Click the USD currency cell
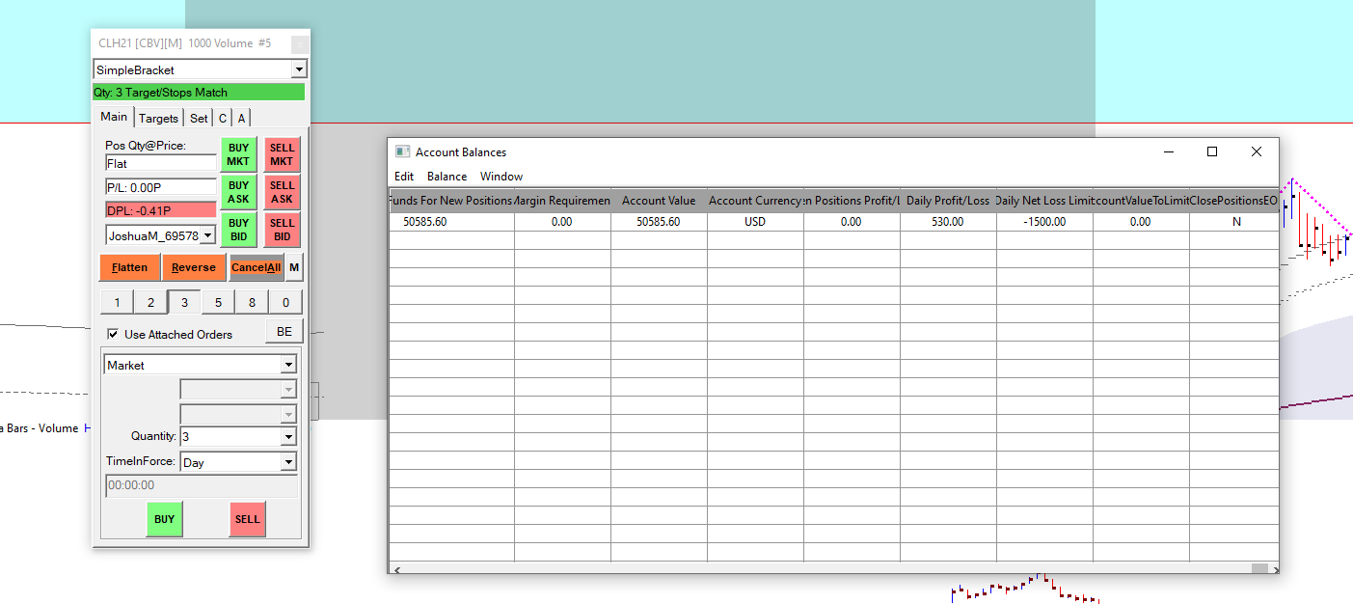 tap(755, 222)
